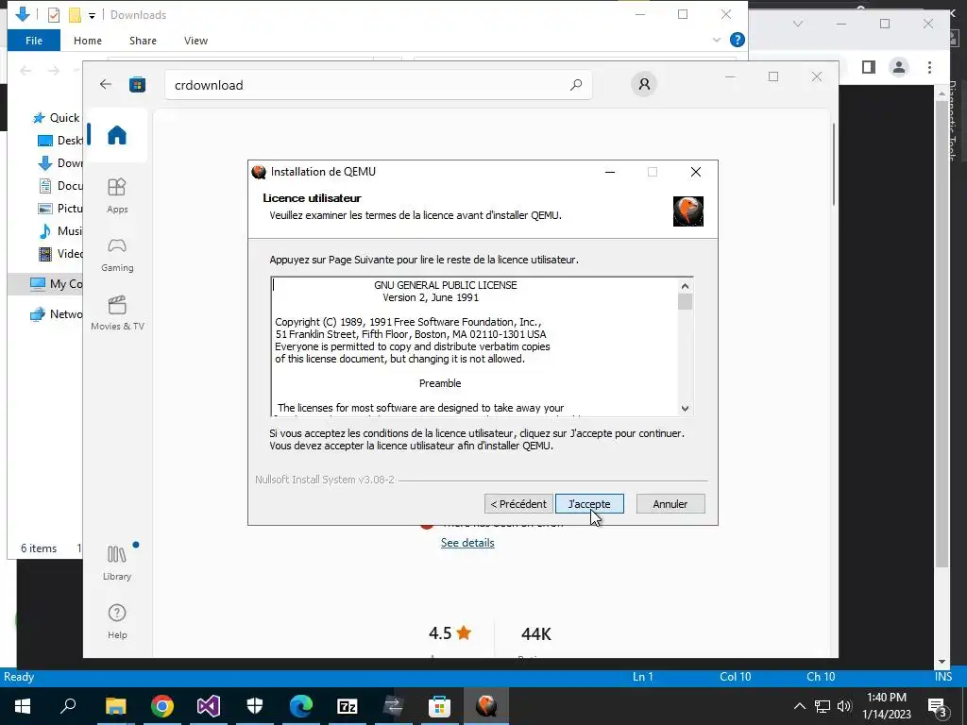Select Documents in Explorer navigation pane
This screenshot has height=725, width=967.
tap(59, 186)
